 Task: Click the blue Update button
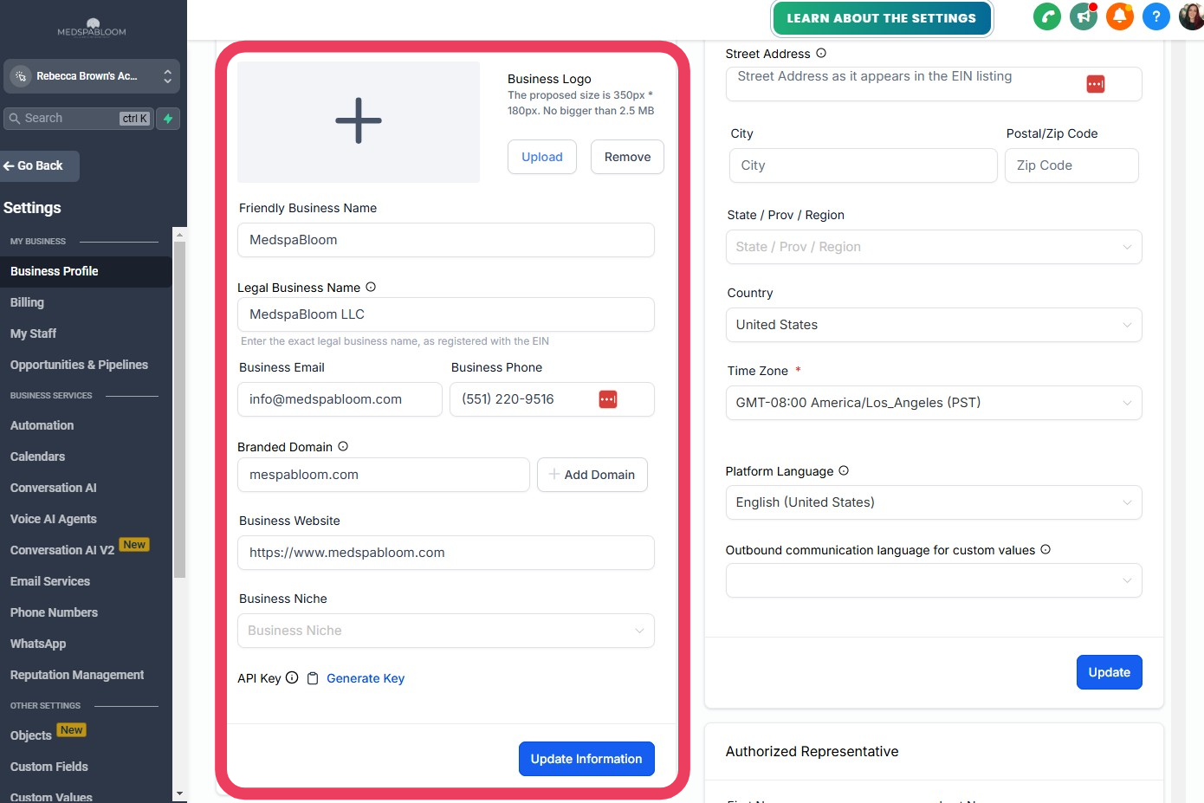click(1109, 672)
